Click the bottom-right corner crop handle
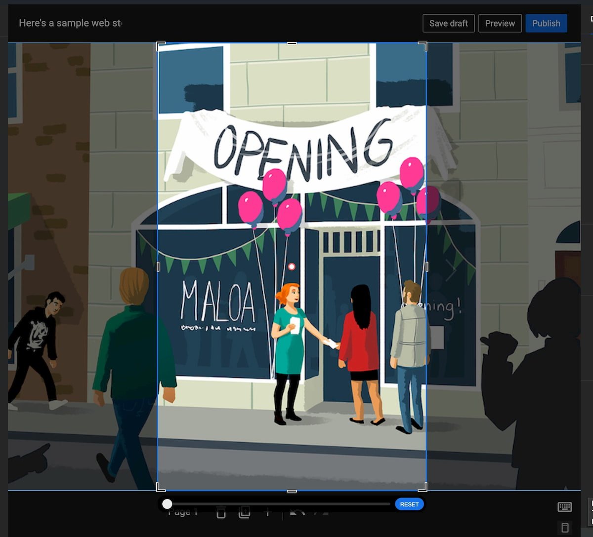 pos(423,487)
